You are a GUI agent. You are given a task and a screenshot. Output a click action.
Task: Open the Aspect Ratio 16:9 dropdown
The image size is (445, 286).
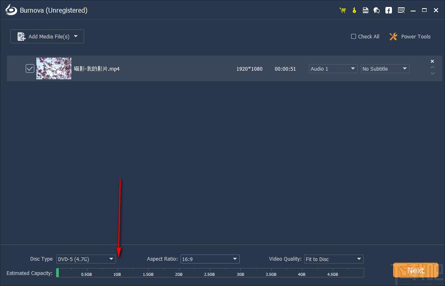click(x=210, y=259)
